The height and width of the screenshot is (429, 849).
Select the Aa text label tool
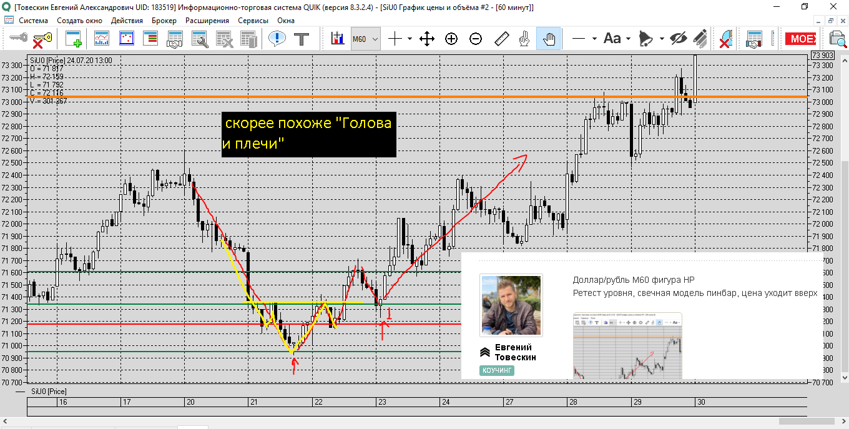pos(612,39)
